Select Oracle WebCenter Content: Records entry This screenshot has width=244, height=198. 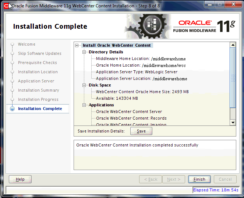point(131,118)
